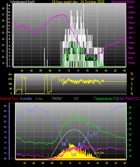Viewport: 140px width, 167px height.
Task: Click the compass letter 'W'
Action: click(x=132, y=79)
